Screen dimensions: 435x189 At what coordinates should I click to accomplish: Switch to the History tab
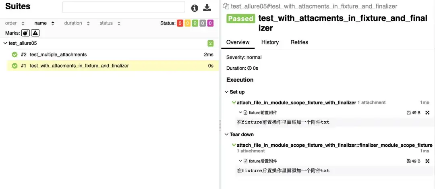click(270, 42)
